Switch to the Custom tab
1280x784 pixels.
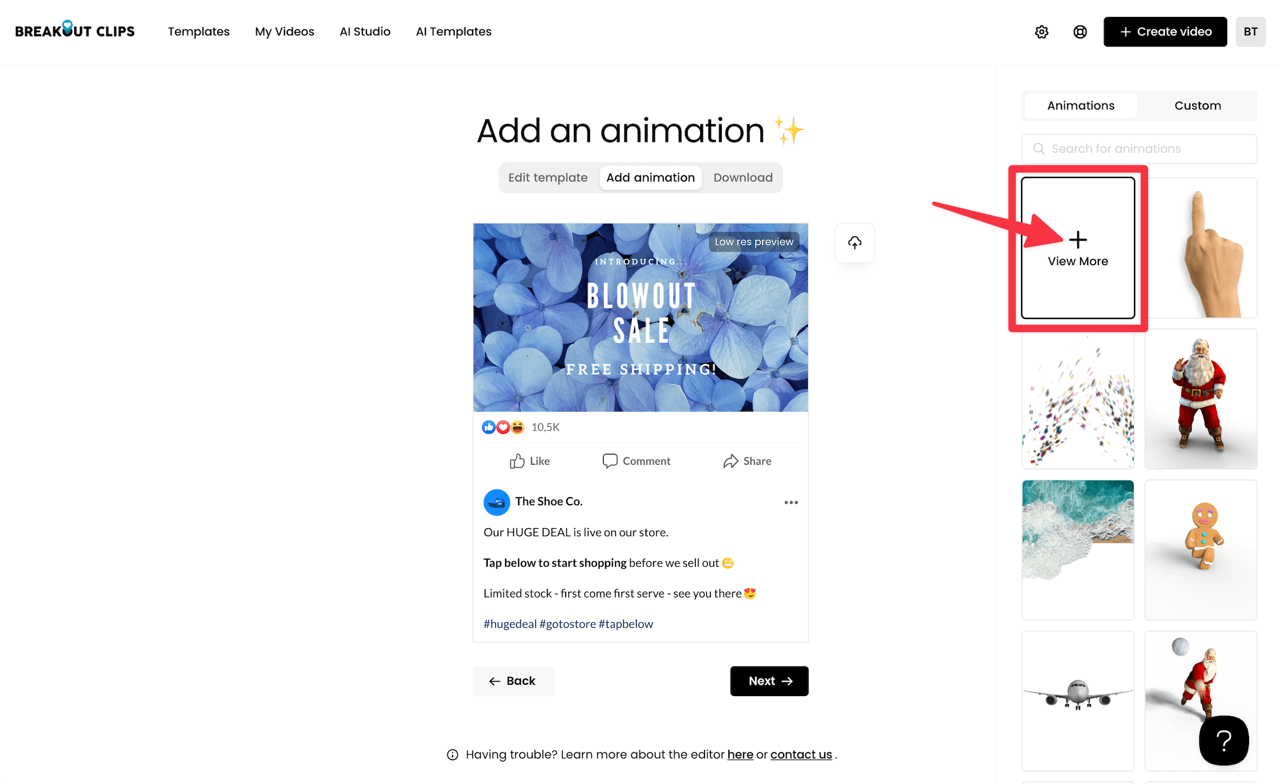[1197, 106]
